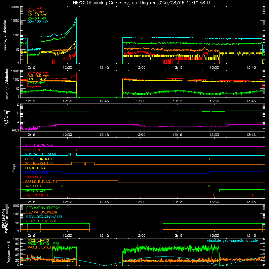
Task: Click the SAA_FLAG label
Action: click(33, 177)
